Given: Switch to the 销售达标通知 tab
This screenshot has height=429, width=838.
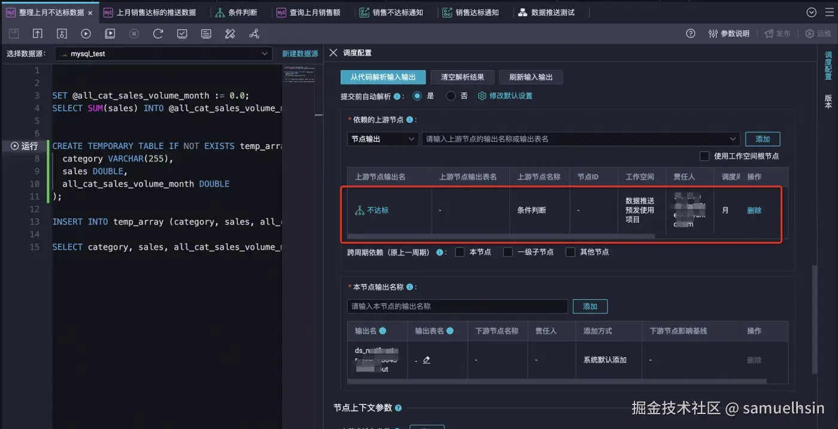Looking at the screenshot, I should pyautogui.click(x=470, y=13).
